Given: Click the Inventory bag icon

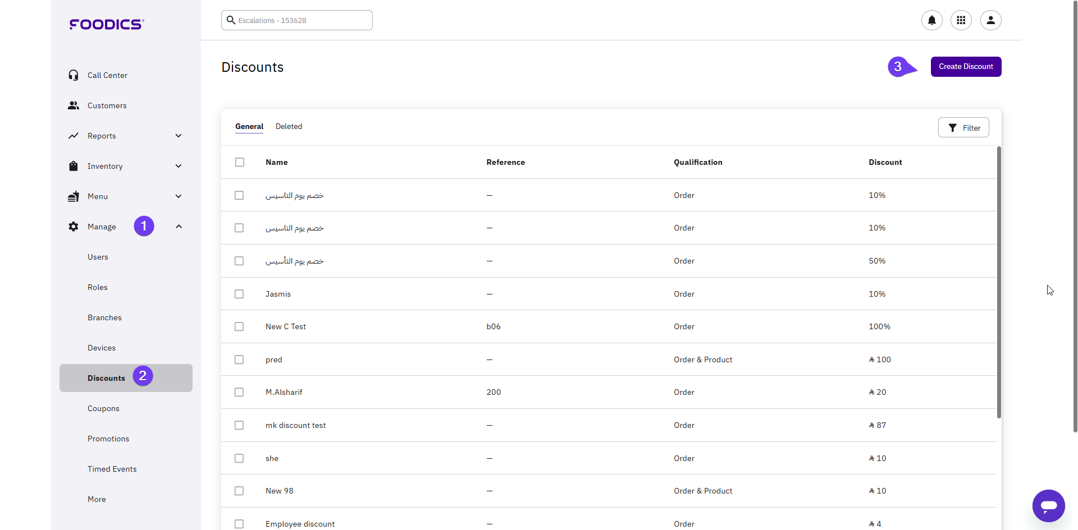Looking at the screenshot, I should [74, 166].
